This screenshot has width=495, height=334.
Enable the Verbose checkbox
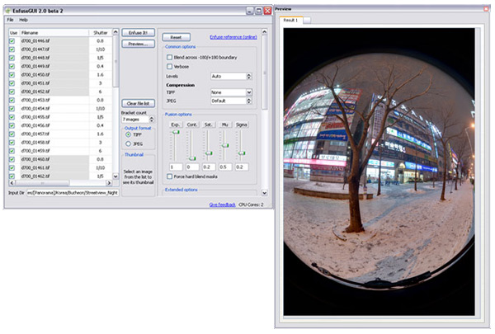pos(169,66)
